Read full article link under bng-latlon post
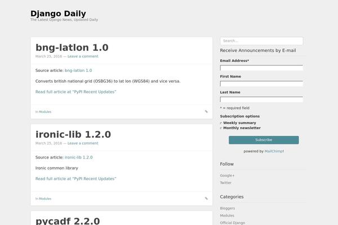Screen dimensions: 338x225 point(76,92)
